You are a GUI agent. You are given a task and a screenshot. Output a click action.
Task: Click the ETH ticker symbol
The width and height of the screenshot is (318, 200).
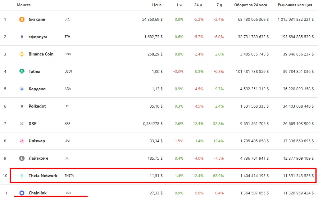(67, 37)
